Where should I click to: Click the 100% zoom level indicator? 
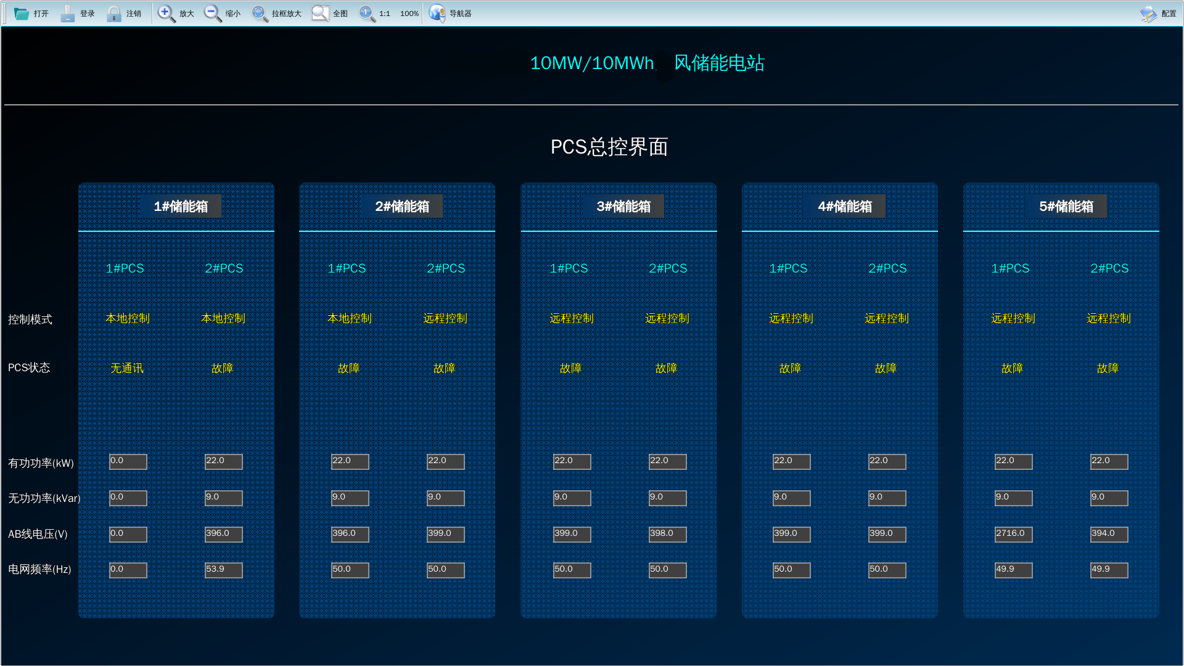[409, 14]
